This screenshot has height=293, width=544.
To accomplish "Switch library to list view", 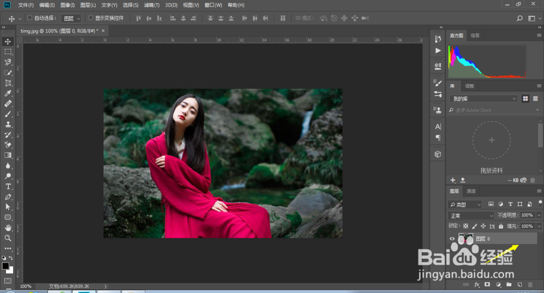I will pyautogui.click(x=535, y=99).
